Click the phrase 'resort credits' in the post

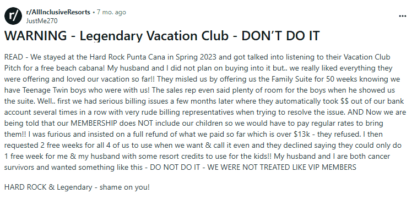pos(163,157)
